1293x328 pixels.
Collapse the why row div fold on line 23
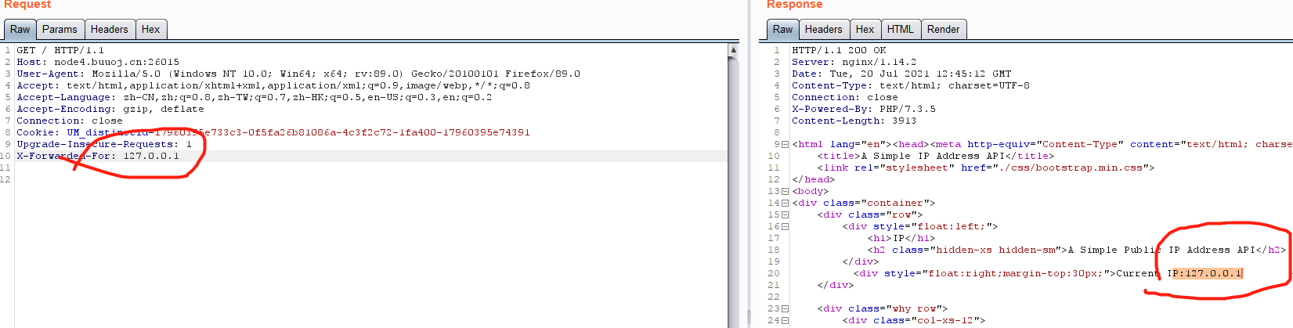785,309
